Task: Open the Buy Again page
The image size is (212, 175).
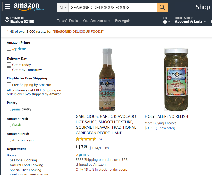Action: pyautogui.click(x=123, y=21)
